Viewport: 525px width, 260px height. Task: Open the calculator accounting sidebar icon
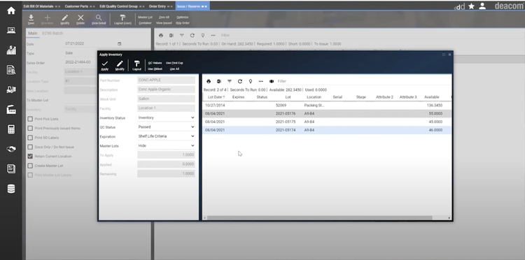11,129
